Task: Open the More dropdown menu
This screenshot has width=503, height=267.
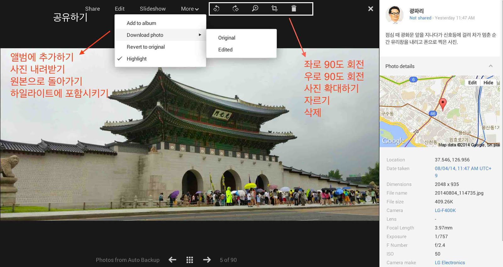Action: coord(190,9)
